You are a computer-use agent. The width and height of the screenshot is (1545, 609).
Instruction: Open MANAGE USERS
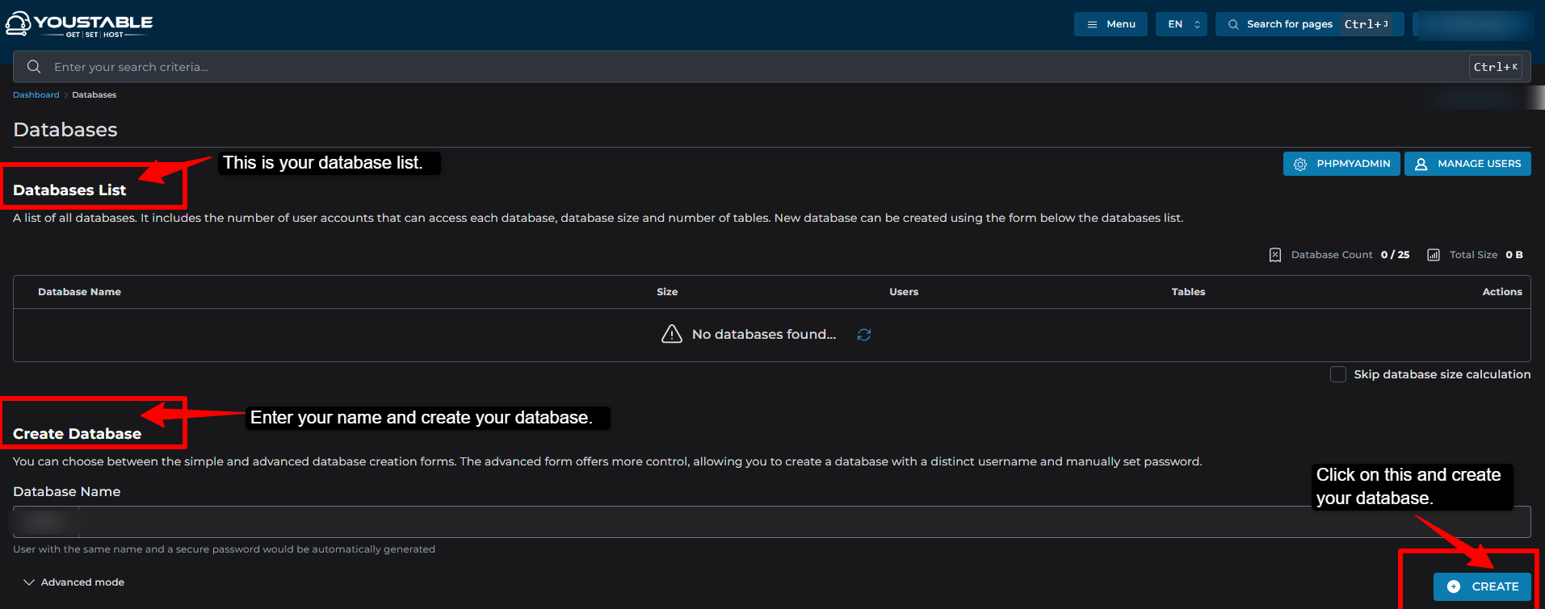pyautogui.click(x=1467, y=164)
